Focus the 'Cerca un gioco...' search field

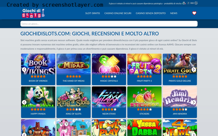pos(109,24)
